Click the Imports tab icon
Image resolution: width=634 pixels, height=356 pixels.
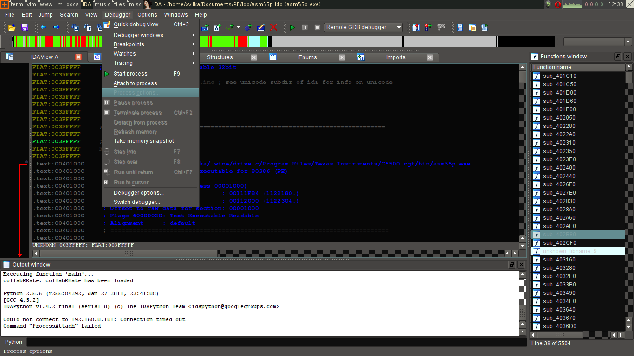coord(361,57)
